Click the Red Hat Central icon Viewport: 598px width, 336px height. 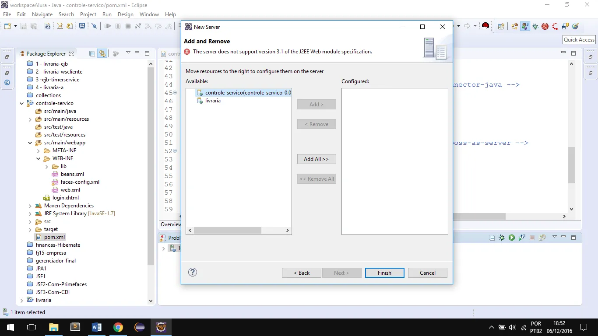(485, 26)
